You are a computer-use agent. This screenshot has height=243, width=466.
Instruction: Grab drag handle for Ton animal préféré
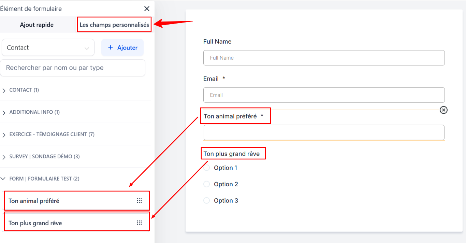[x=139, y=201]
